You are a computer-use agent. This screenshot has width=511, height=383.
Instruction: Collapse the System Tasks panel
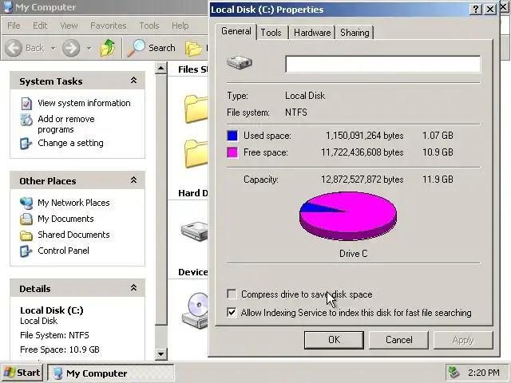coord(133,80)
